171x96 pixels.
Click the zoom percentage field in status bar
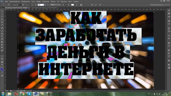click(x=6, y=91)
